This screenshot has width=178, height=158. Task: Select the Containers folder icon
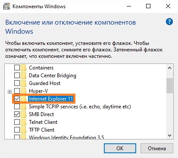coord(23,68)
